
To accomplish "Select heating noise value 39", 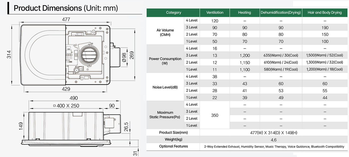I will click(x=245, y=98).
